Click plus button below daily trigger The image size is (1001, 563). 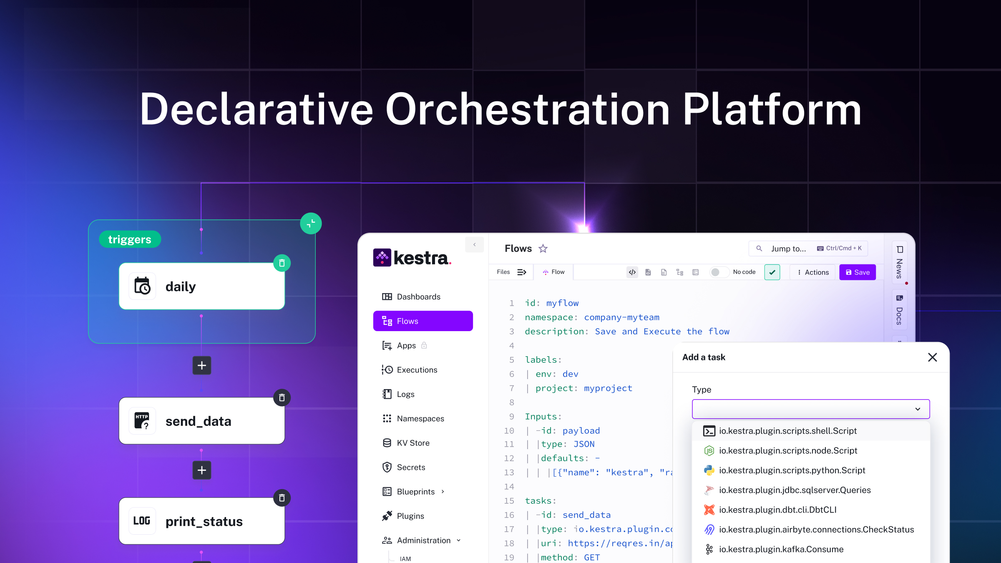click(202, 365)
